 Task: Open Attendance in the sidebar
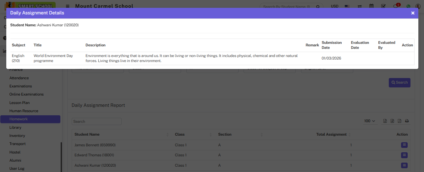(19, 78)
